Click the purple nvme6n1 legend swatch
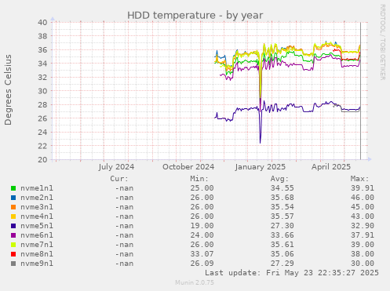The image size is (390, 291). (13, 235)
